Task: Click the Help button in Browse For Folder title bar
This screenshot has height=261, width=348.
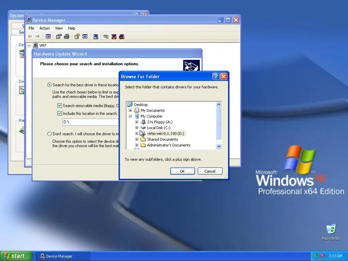Action: tap(216, 76)
